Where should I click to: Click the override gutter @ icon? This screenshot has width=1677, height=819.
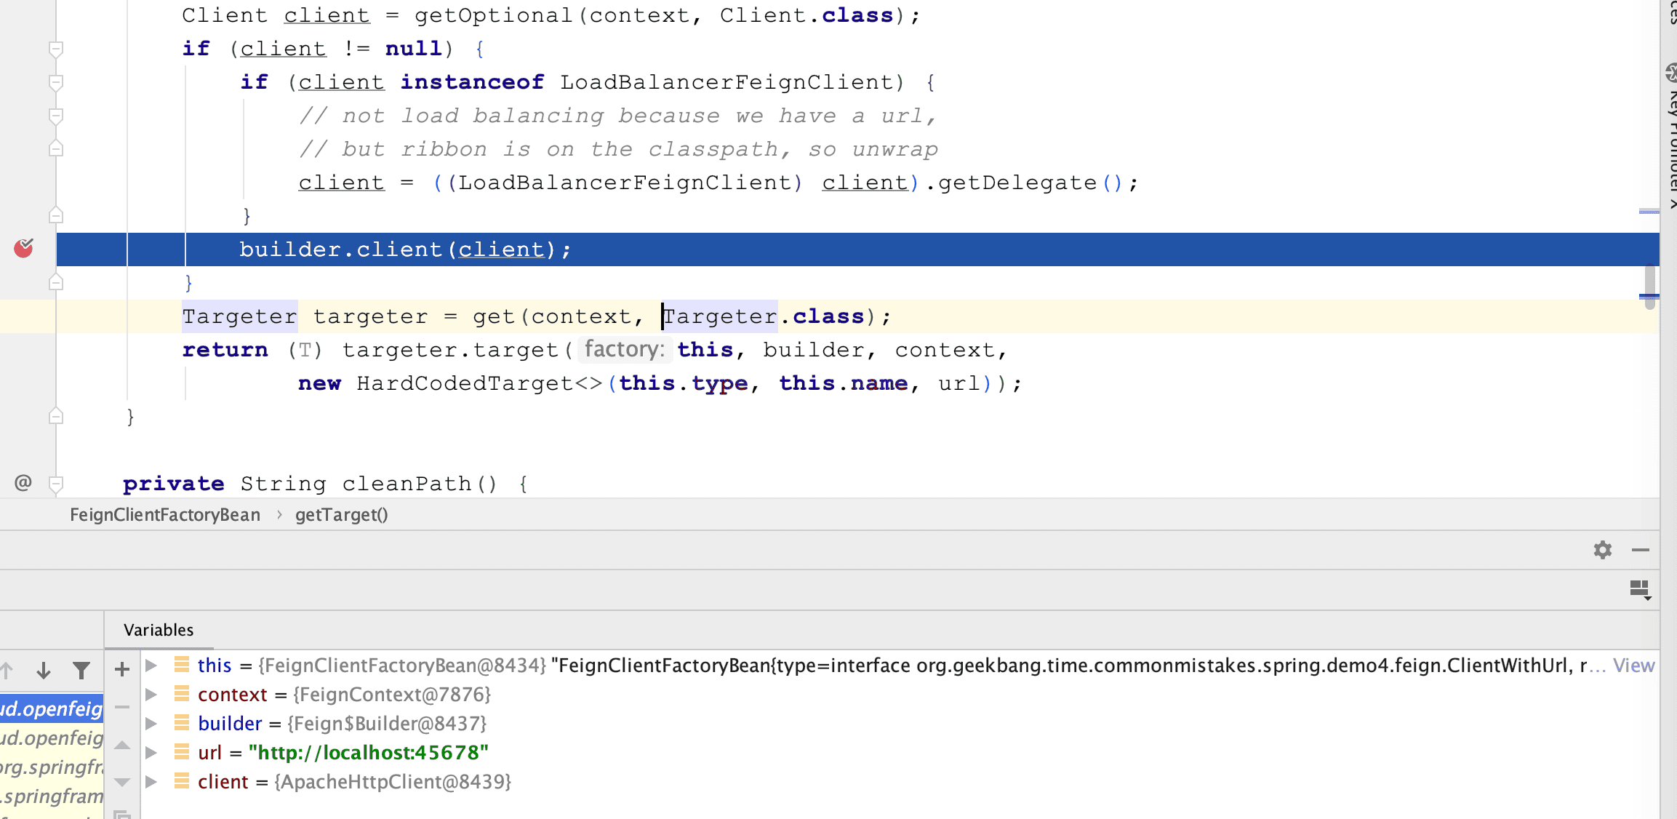pos(23,482)
